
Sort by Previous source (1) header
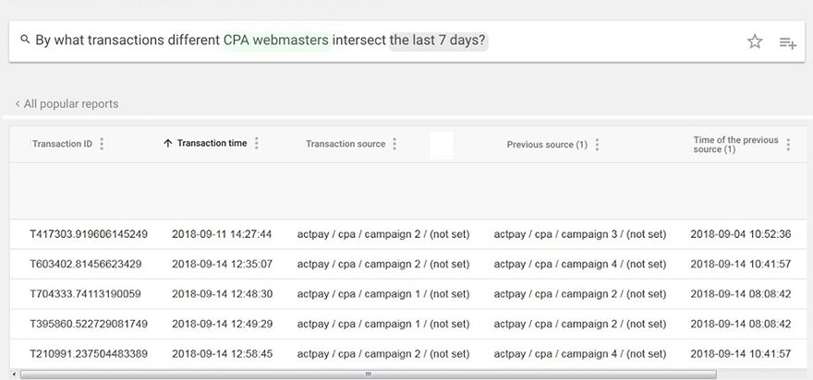tap(547, 145)
